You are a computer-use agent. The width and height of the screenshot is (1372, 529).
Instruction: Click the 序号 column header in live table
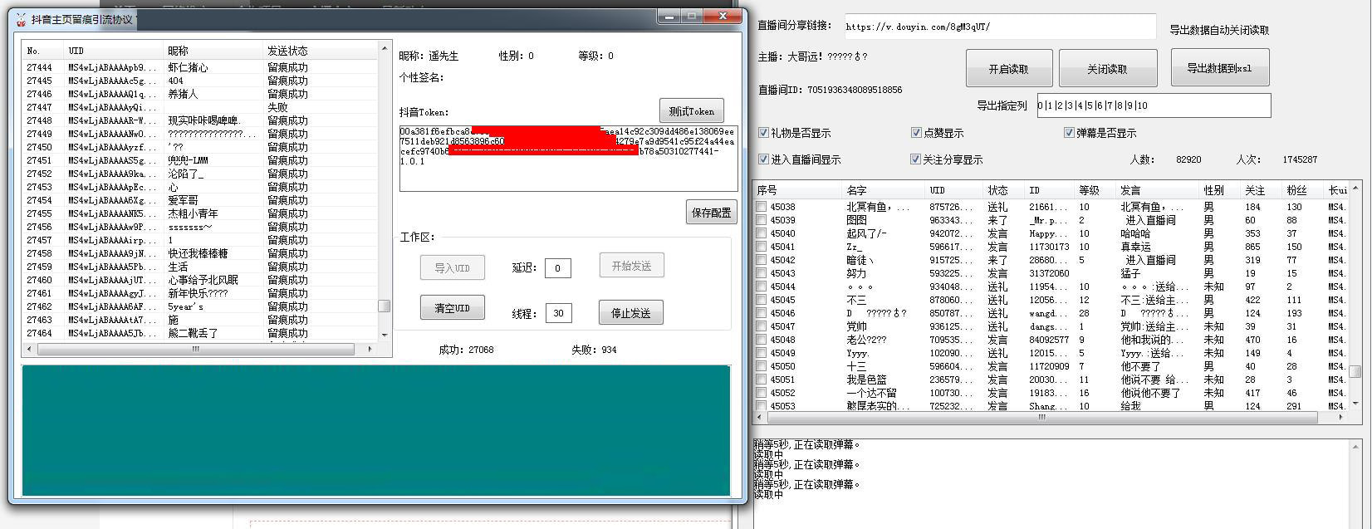pos(797,190)
